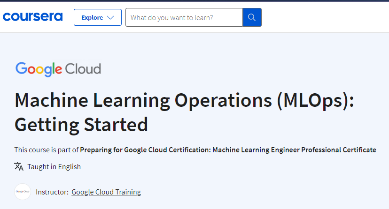This screenshot has width=389, height=209.
Task: Open the Machine Learning Engineer Professional Certificate link
Action: click(228, 150)
